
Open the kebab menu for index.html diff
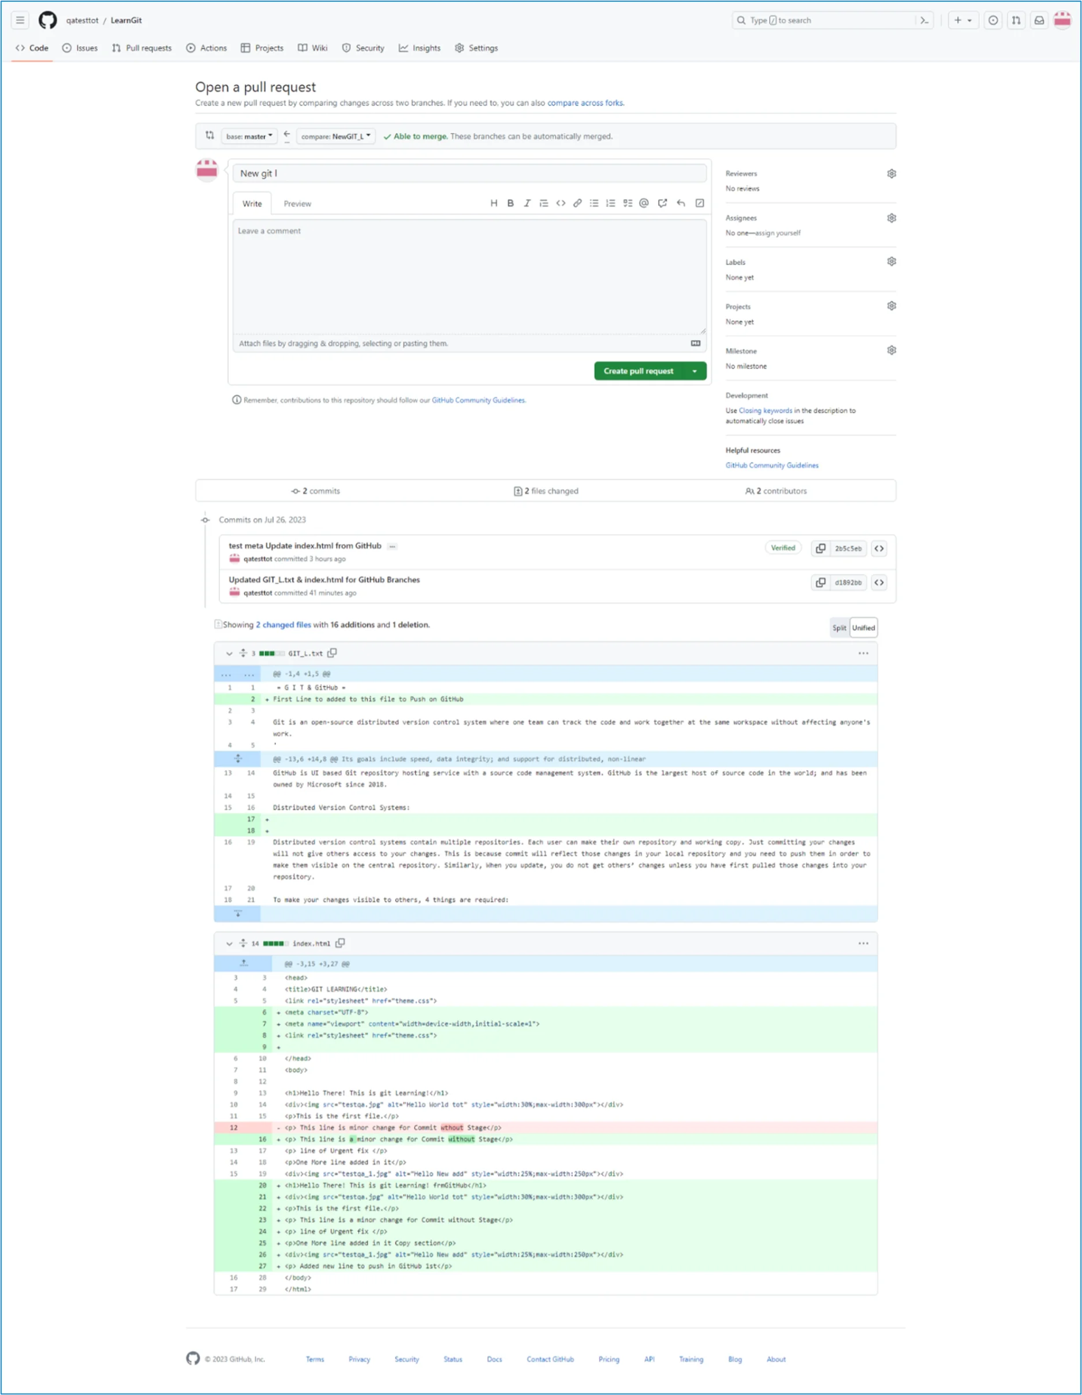(x=863, y=943)
